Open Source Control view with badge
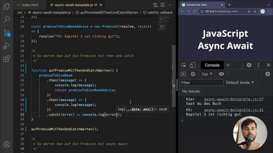The height and width of the screenshot is (153, 273). pos(7,33)
